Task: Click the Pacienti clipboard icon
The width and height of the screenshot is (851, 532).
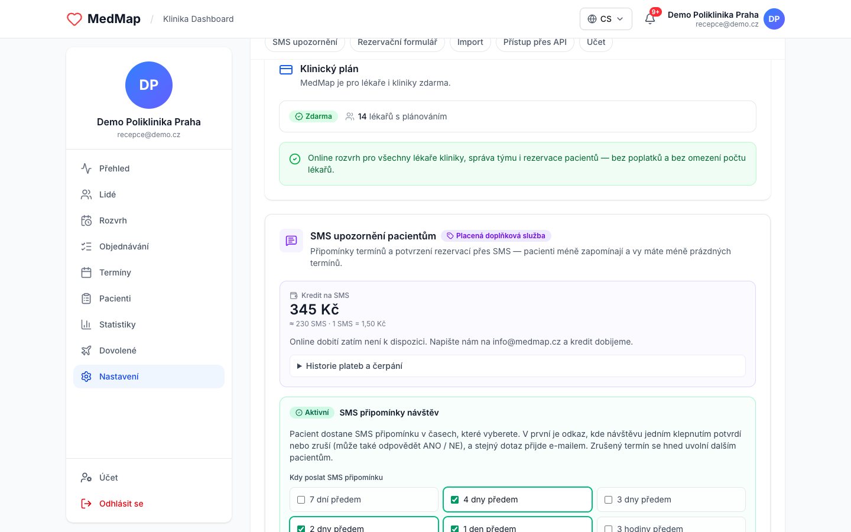Action: tap(86, 299)
